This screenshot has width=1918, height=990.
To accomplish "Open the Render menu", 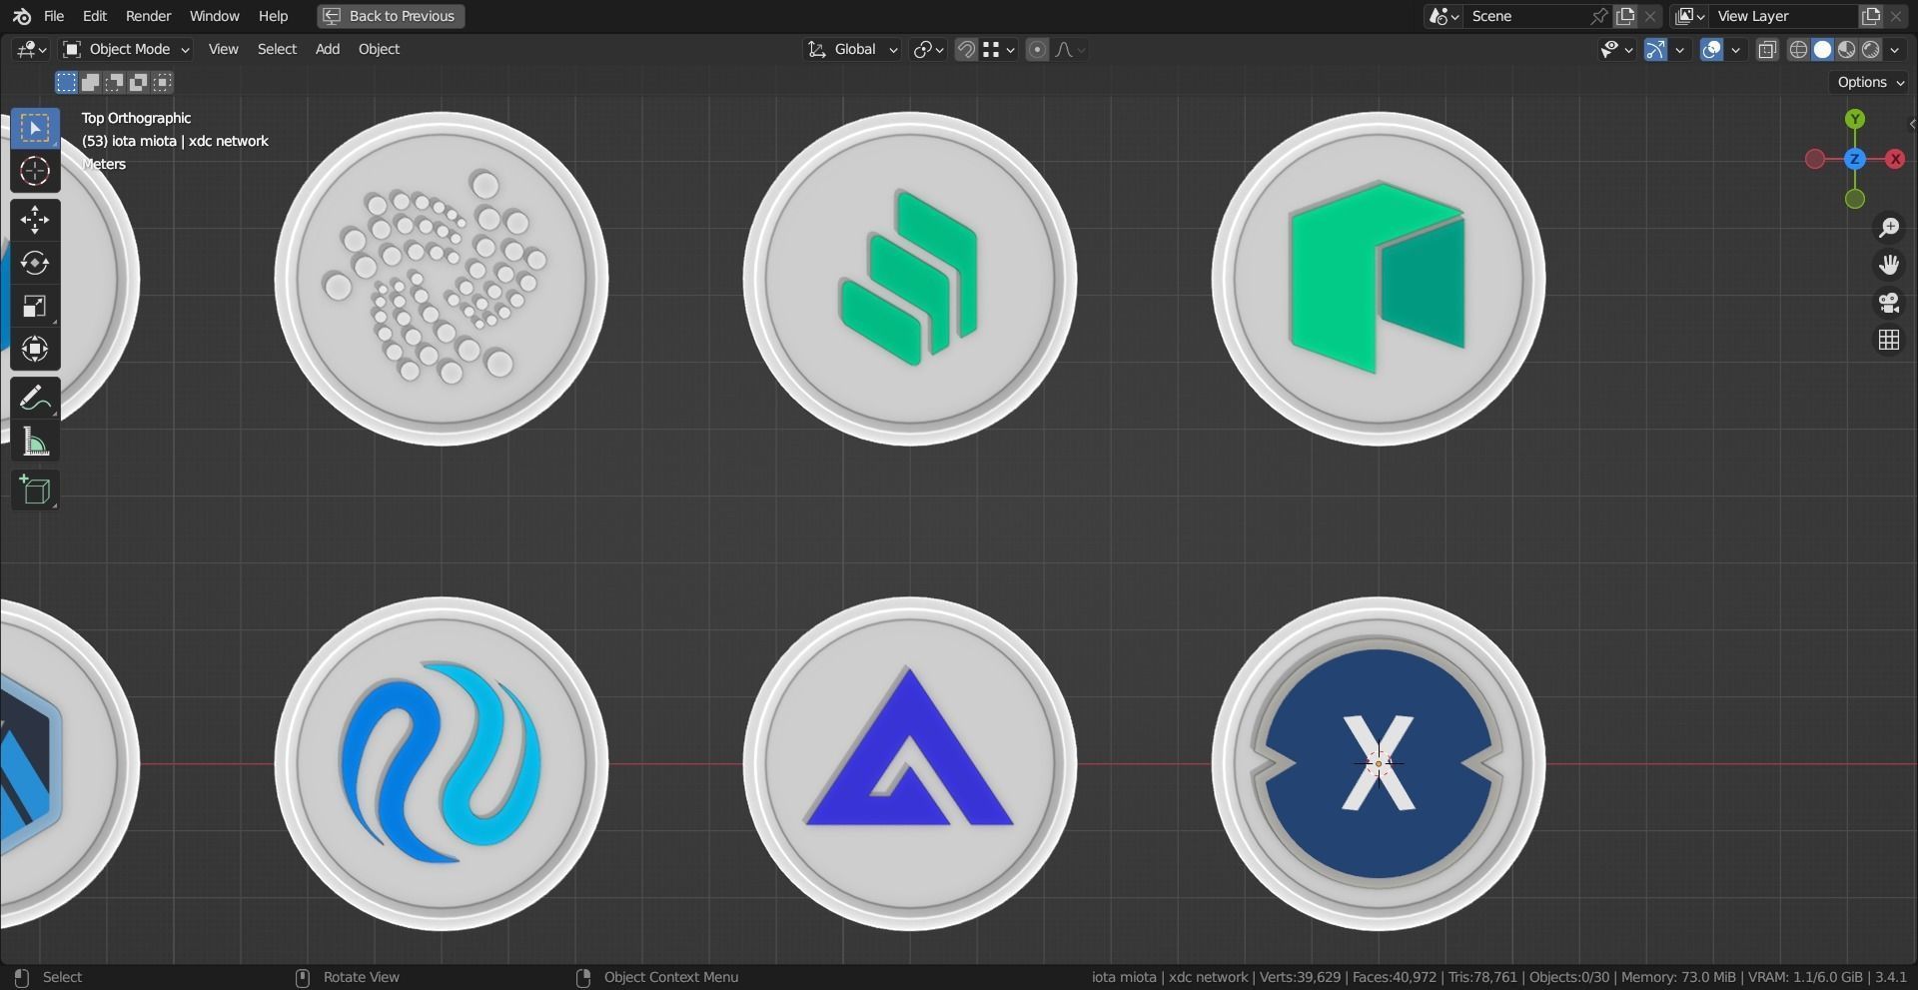I will tap(148, 16).
